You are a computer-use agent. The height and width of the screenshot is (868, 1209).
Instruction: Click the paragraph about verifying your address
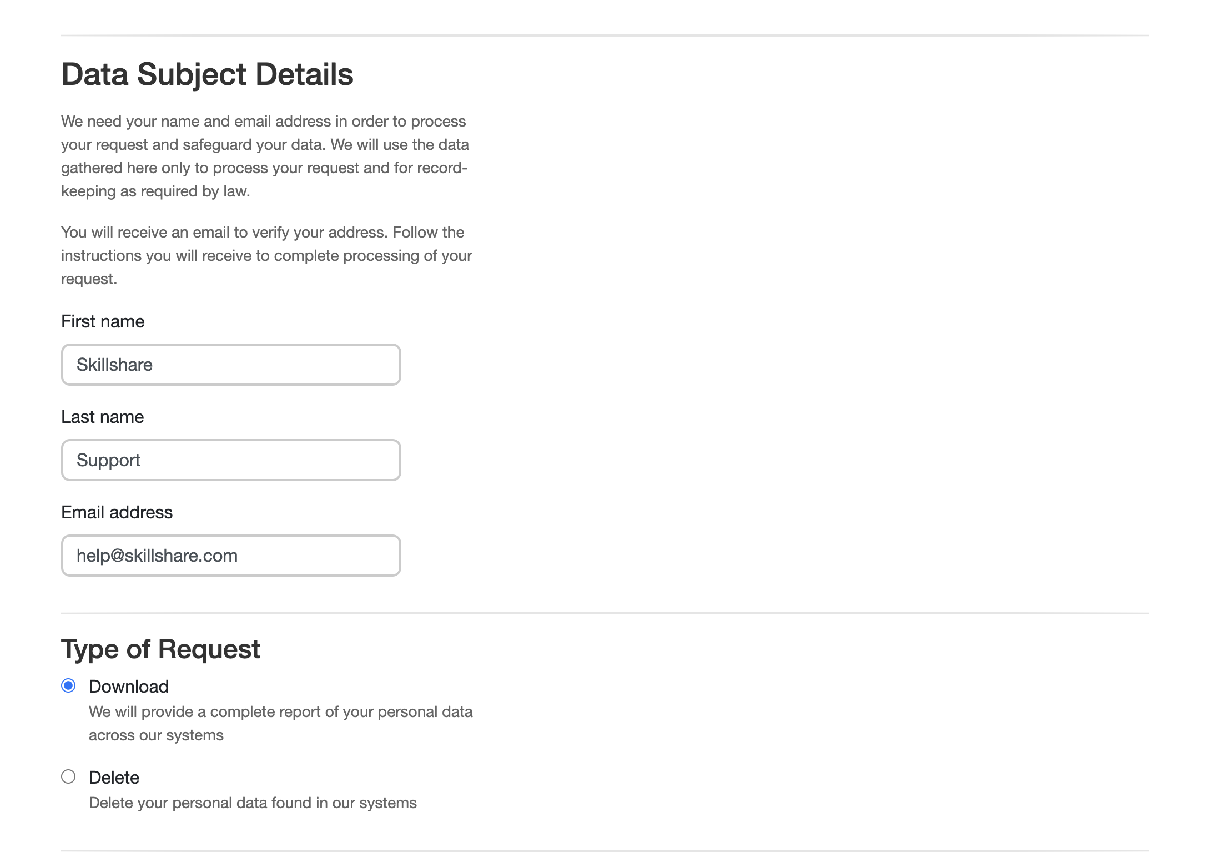[266, 255]
